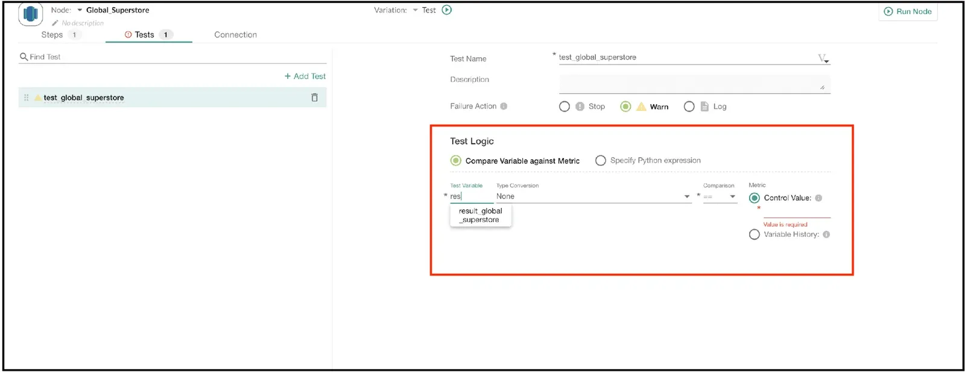Click the drag handle beside test_global_superstore
Image resolution: width=965 pixels, height=372 pixels.
click(26, 98)
